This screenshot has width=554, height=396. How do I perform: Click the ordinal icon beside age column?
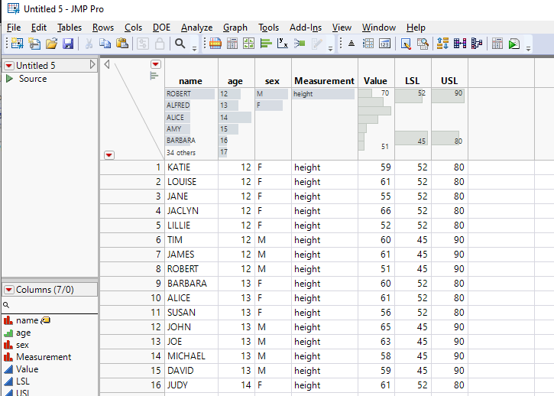8,333
